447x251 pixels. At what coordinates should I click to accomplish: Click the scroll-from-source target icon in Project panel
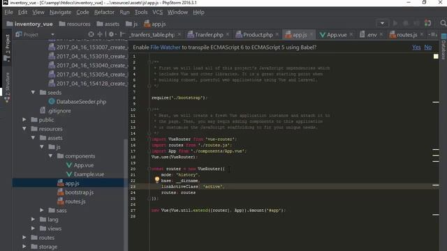point(91,34)
